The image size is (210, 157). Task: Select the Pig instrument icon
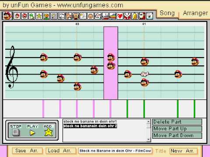pos(76,16)
